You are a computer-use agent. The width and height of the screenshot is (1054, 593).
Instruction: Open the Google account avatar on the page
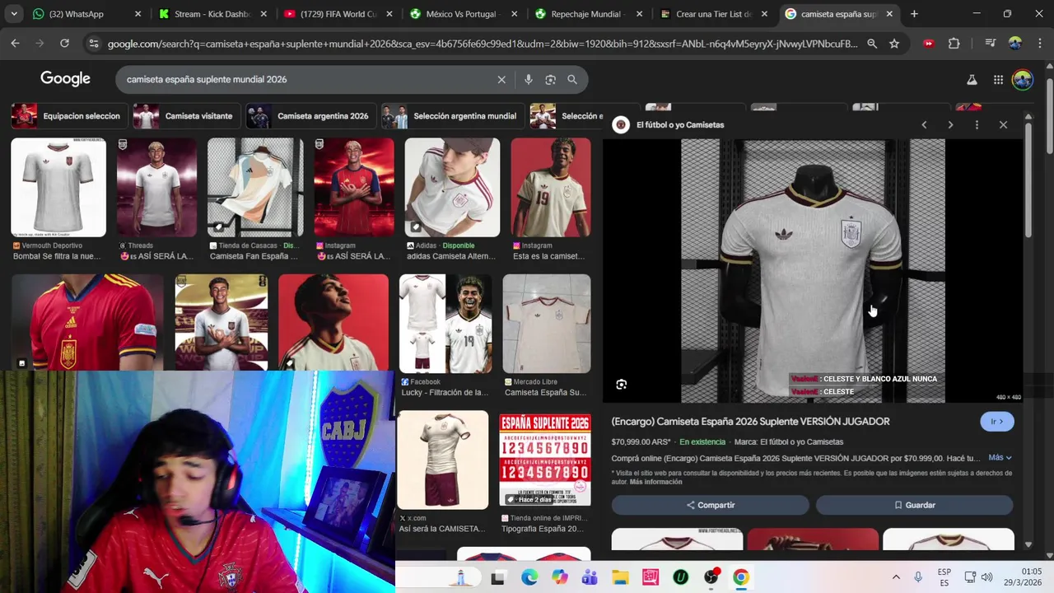click(1023, 80)
